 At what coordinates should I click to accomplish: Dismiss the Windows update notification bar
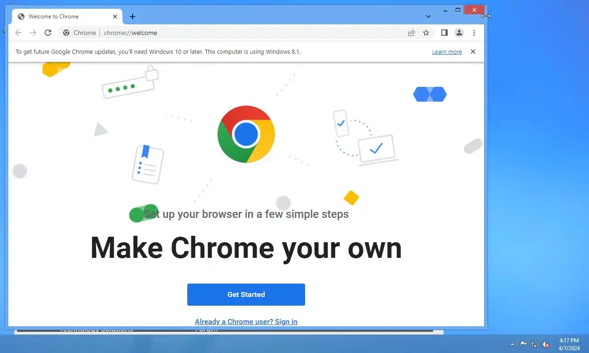coord(473,51)
